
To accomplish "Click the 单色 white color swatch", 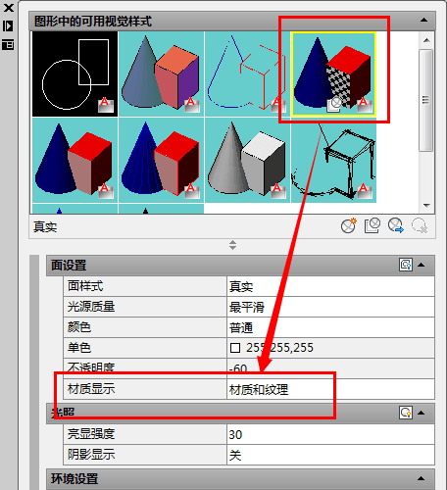I will pos(235,348).
